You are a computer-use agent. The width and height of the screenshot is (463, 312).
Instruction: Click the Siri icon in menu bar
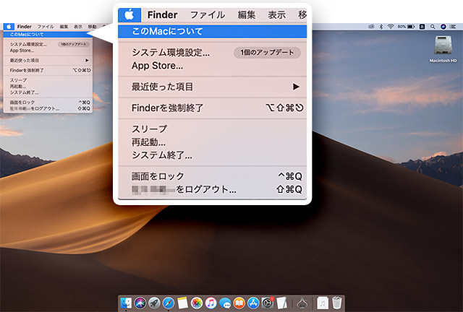pyautogui.click(x=443, y=27)
